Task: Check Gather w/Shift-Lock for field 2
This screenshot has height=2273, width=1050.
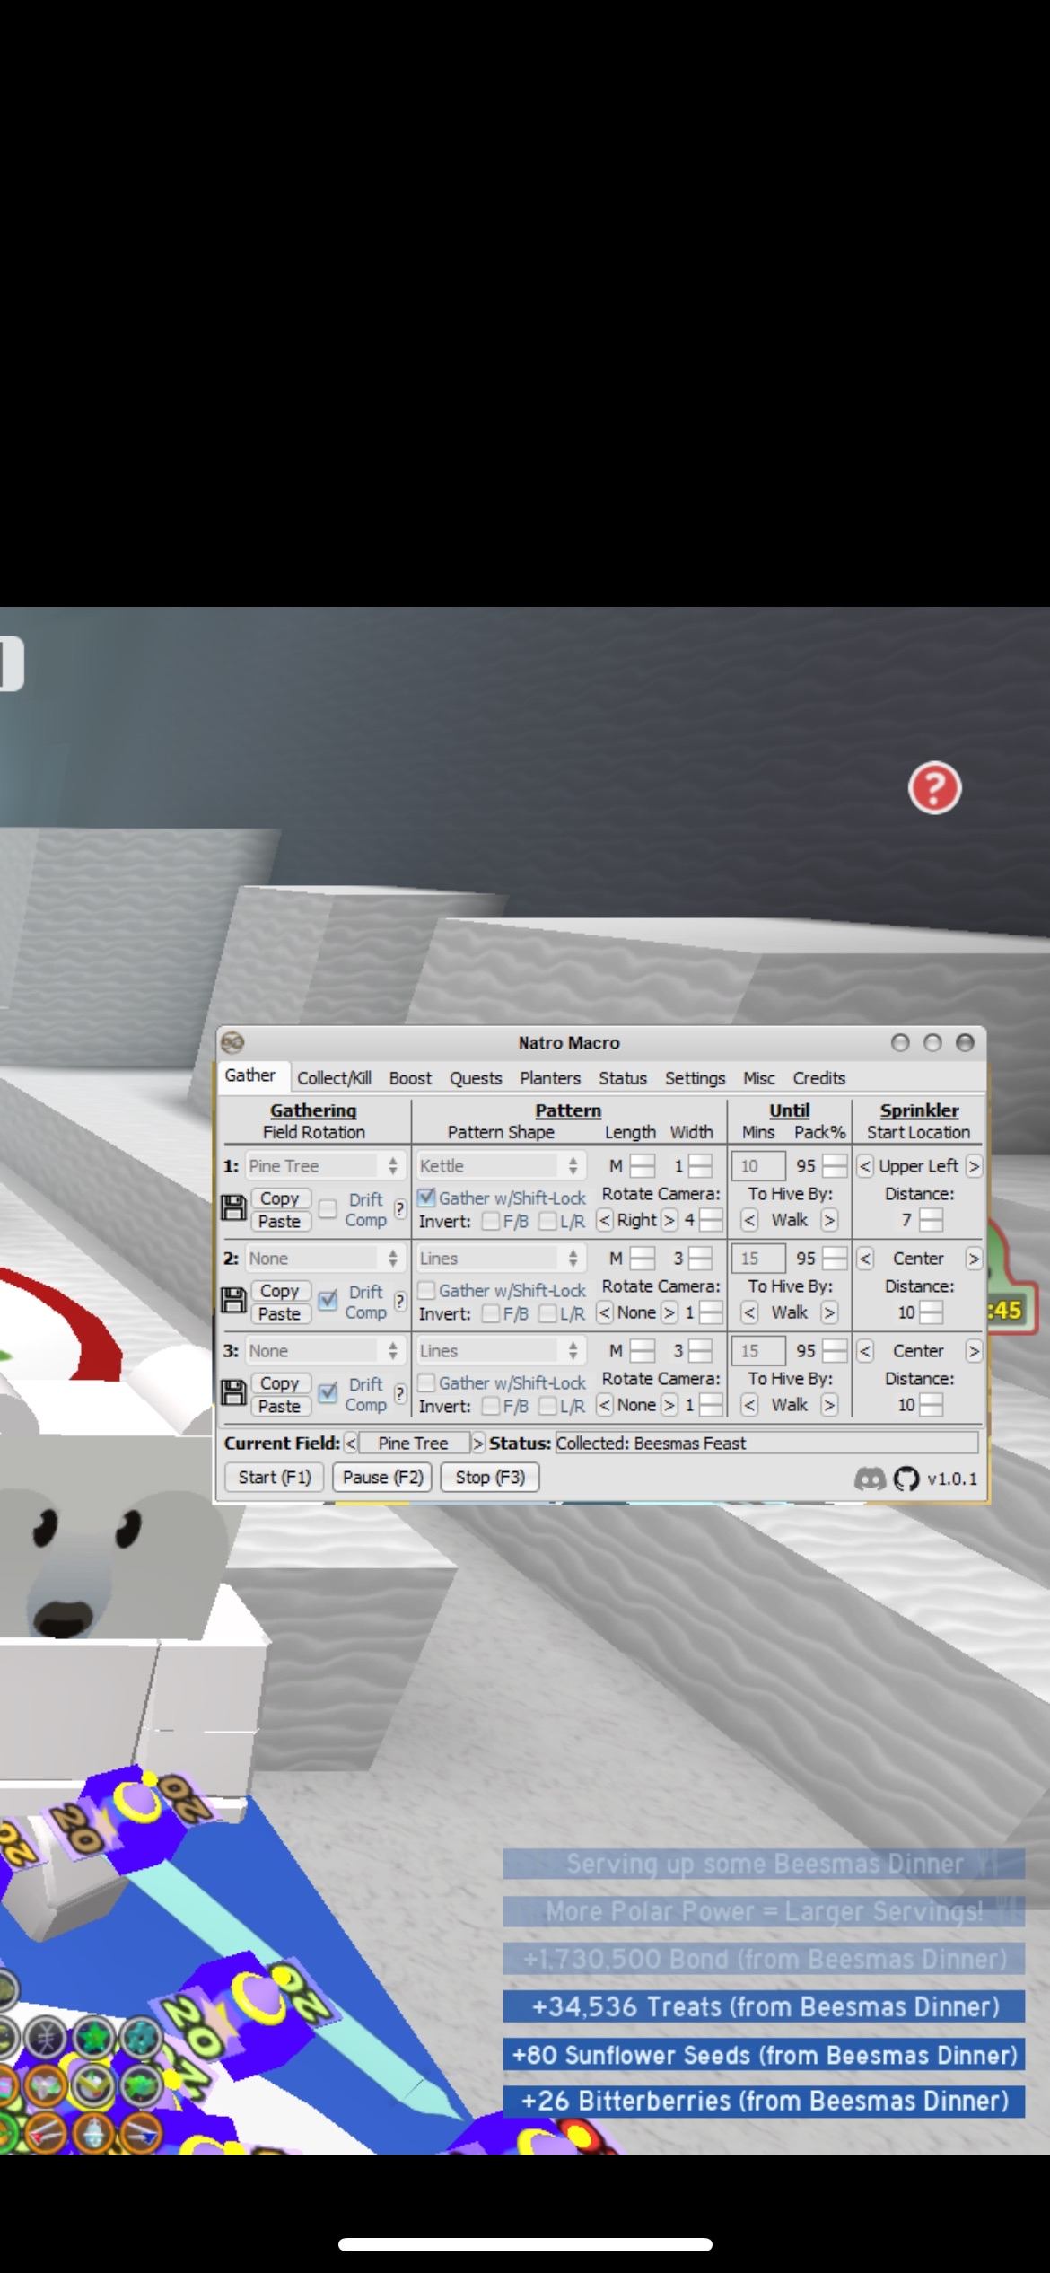Action: 427,1290
